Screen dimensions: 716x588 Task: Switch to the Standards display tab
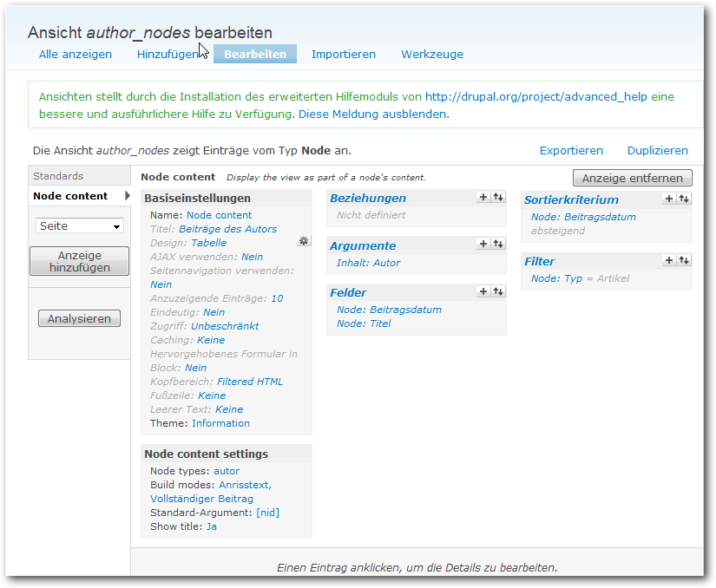(x=59, y=176)
